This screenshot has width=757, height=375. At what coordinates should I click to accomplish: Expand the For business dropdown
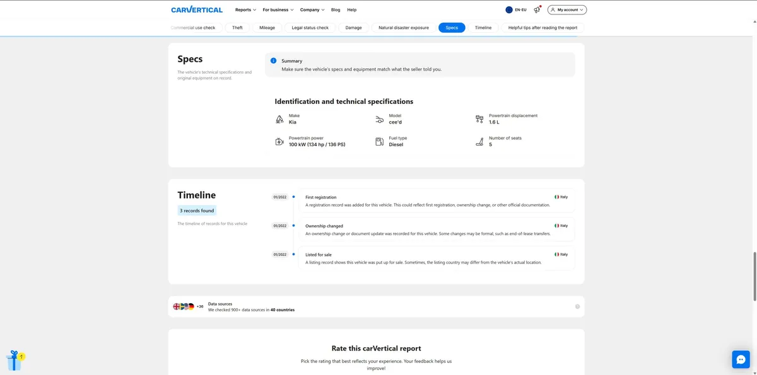(278, 10)
